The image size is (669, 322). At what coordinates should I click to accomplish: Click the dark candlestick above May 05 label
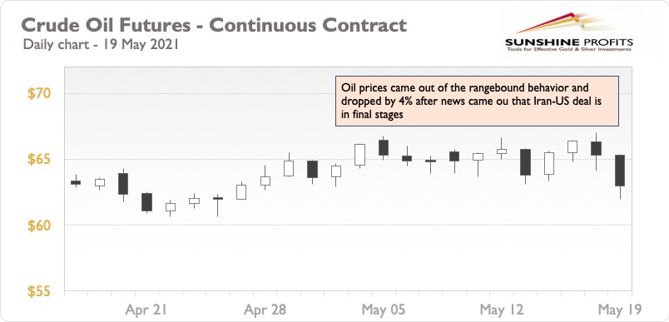(x=384, y=147)
